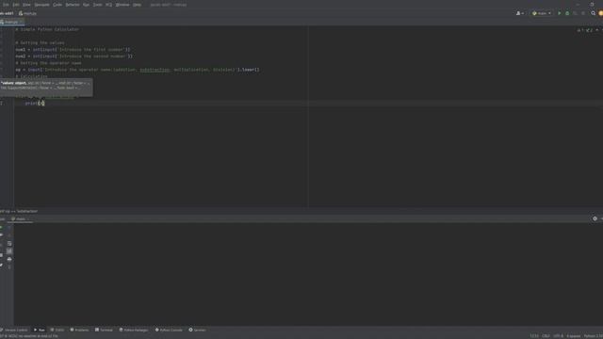The image size is (603, 339).
Task: Start debugging with the bug icon
Action: [x=567, y=13]
